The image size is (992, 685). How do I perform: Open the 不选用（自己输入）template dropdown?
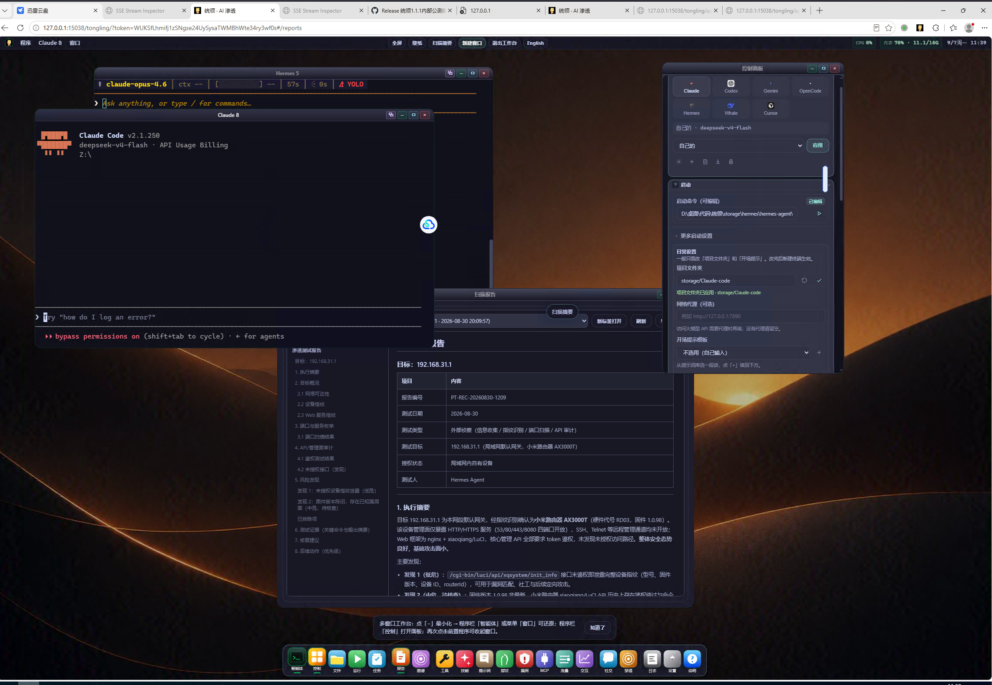[744, 352]
